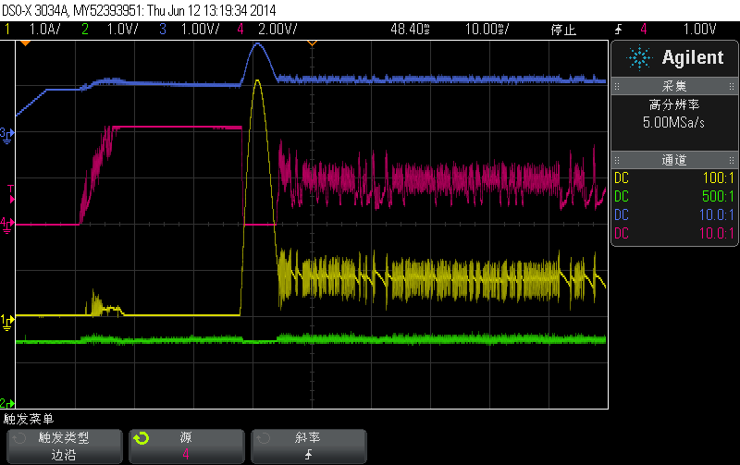The width and height of the screenshot is (740, 465).
Task: Click the pink trigger source 4 in top bar
Action: pyautogui.click(x=643, y=30)
